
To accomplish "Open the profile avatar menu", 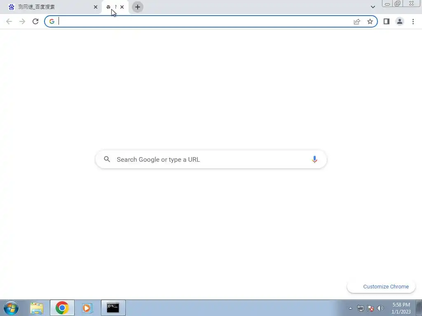I will click(x=400, y=21).
